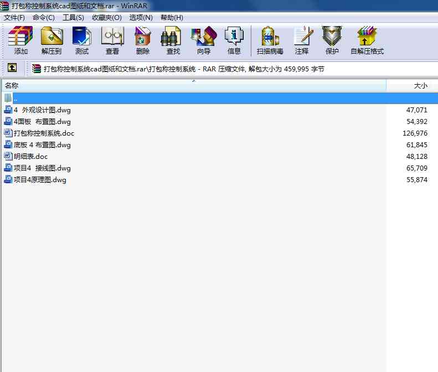Open the 帮助(H) menu
438x372 pixels.
click(172, 18)
